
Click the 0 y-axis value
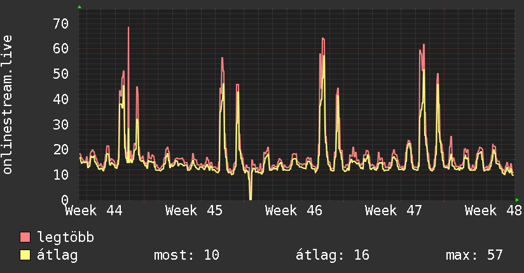pos(65,200)
